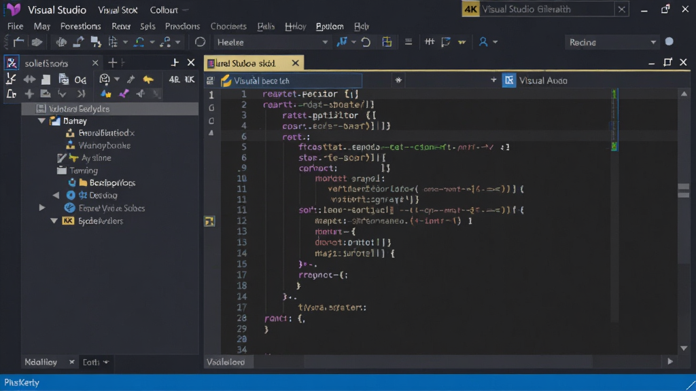Click the Visual Studio Gilerallh search box
Screen dimensions: 696x391
click(544, 10)
